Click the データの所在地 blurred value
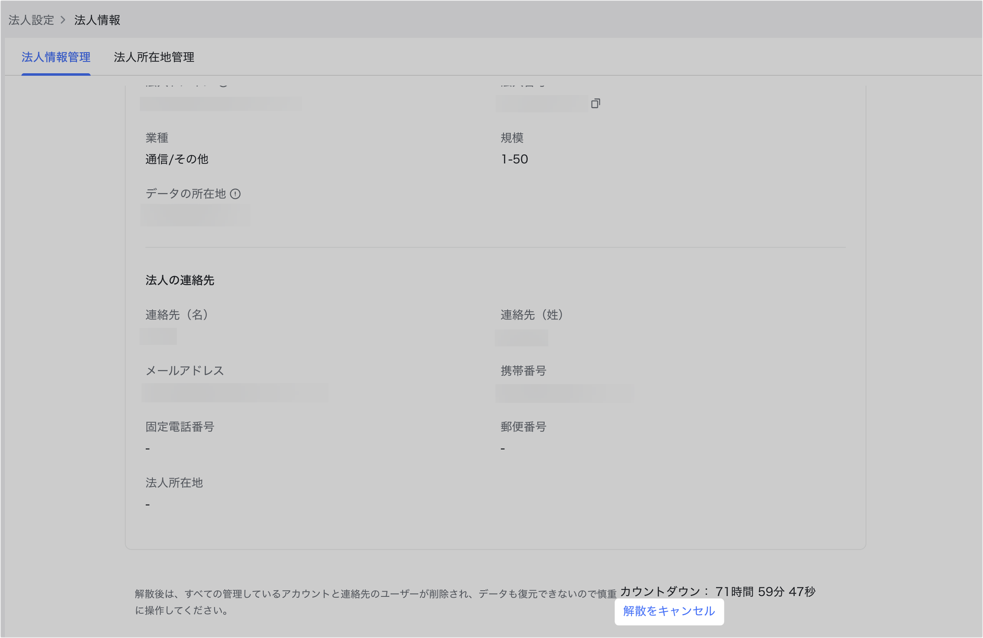This screenshot has width=983, height=638. tap(195, 215)
